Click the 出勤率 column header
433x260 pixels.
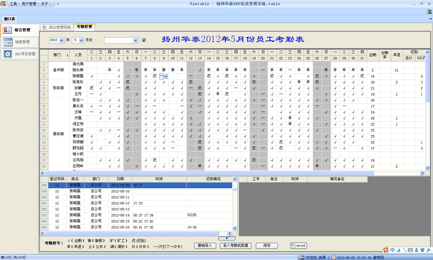tap(385, 55)
